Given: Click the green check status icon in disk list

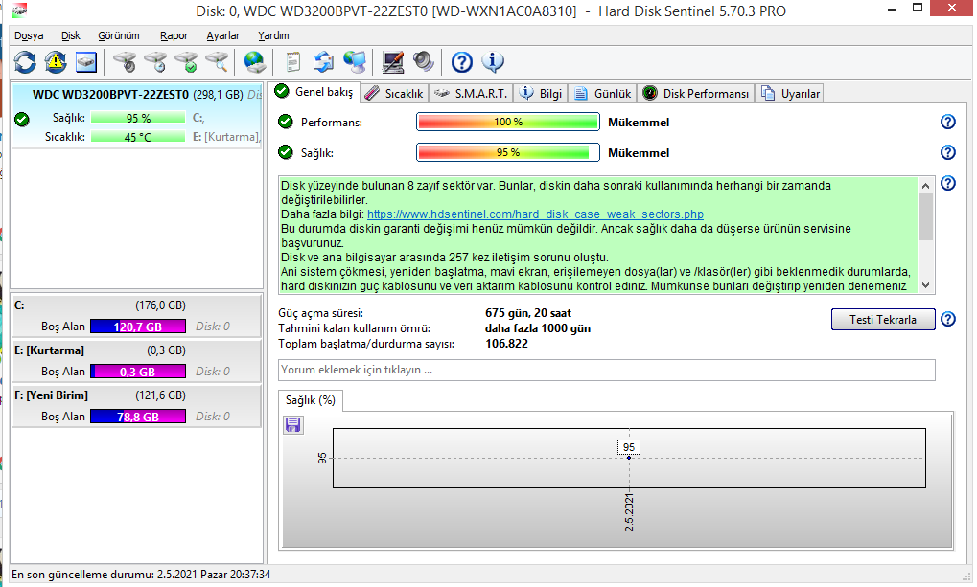Looking at the screenshot, I should click(x=22, y=119).
